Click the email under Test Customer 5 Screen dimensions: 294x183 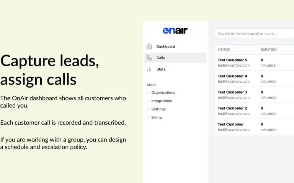(x=234, y=65)
